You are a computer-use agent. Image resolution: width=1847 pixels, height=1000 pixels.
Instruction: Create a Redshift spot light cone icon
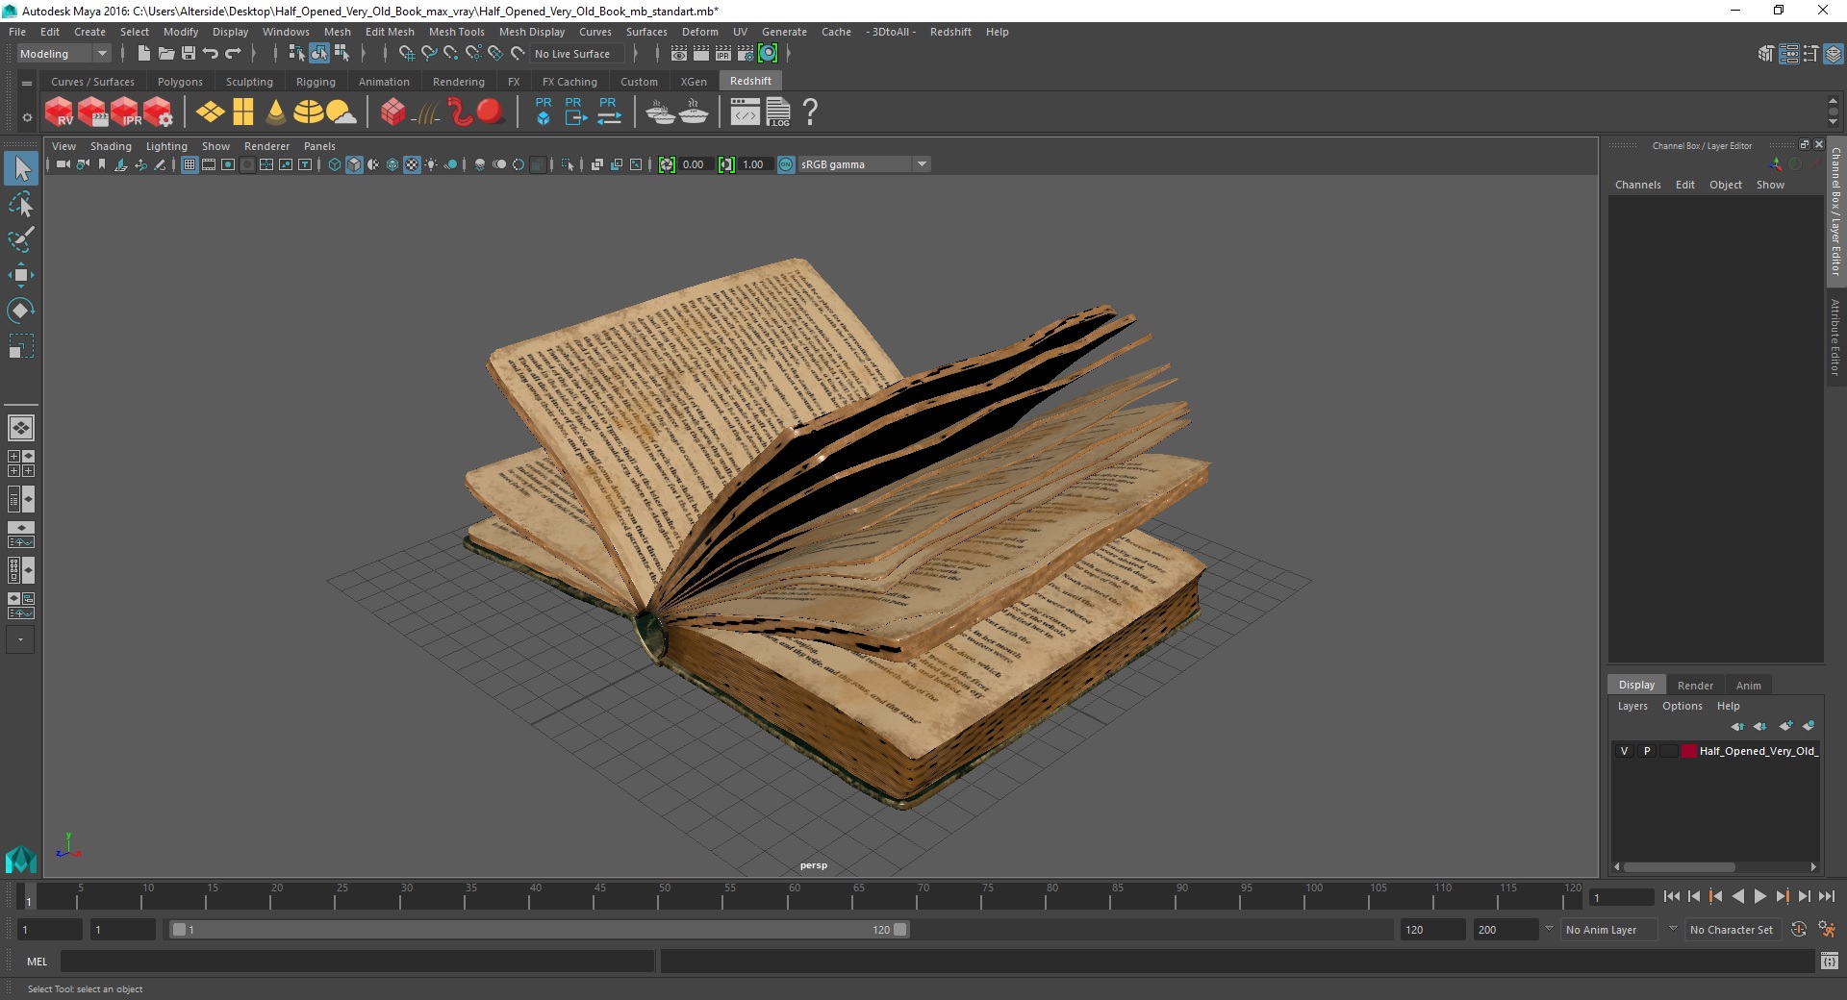[276, 112]
